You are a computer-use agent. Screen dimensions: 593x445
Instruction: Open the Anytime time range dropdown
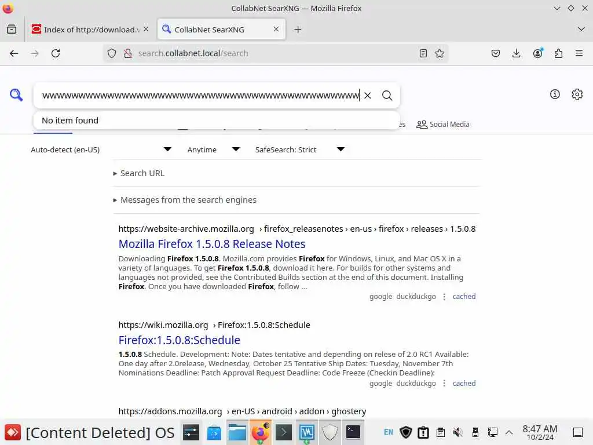[x=214, y=149]
